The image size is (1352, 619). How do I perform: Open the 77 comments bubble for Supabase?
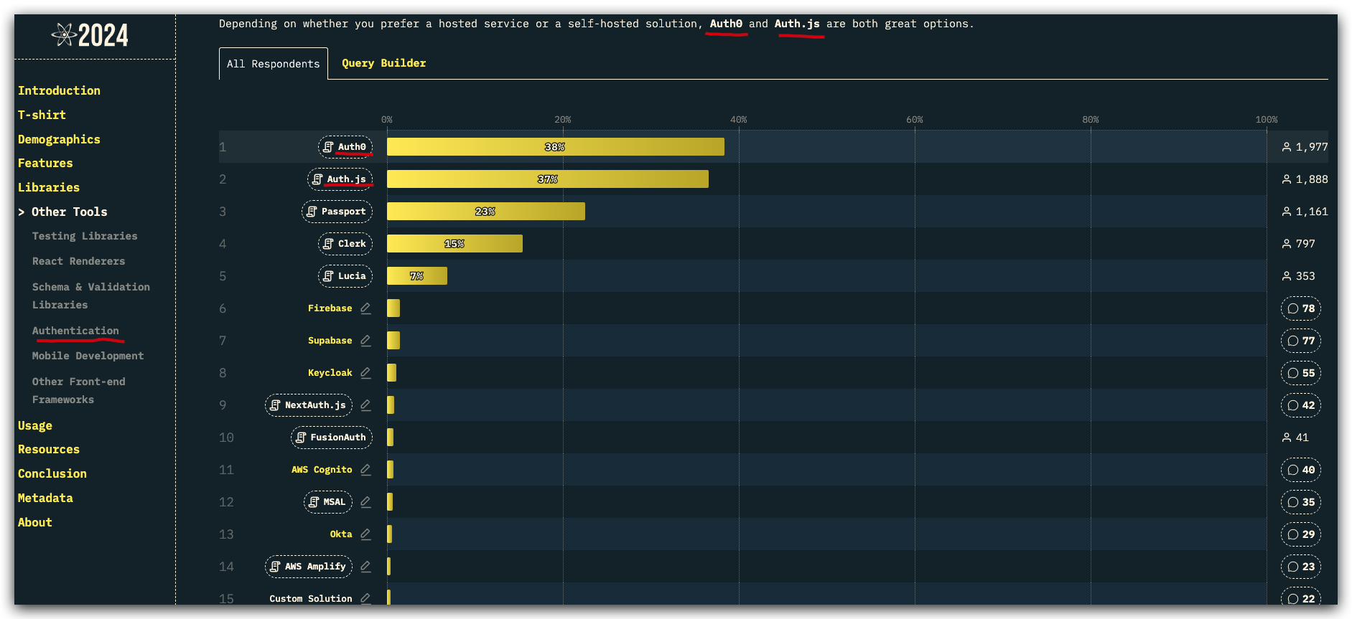(x=1301, y=341)
